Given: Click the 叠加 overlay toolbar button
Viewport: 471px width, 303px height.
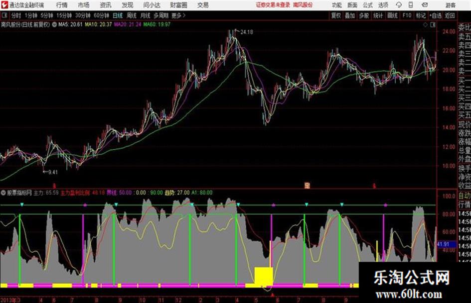Looking at the screenshot, I should [x=350, y=15].
